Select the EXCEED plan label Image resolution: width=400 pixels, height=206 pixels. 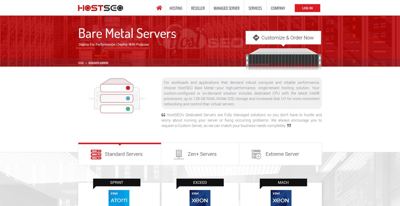point(200,182)
